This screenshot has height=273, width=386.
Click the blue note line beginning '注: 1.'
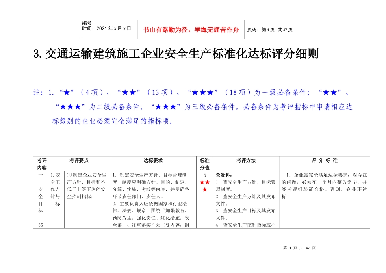point(191,93)
